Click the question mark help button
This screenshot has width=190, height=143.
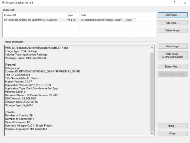coord(175,2)
